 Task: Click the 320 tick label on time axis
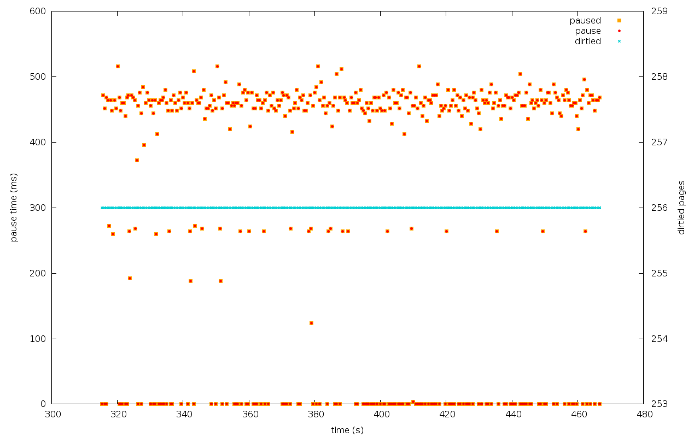119,415
